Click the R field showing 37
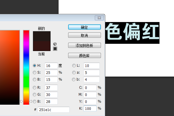The width and height of the screenshot is (174, 116). 51,88
